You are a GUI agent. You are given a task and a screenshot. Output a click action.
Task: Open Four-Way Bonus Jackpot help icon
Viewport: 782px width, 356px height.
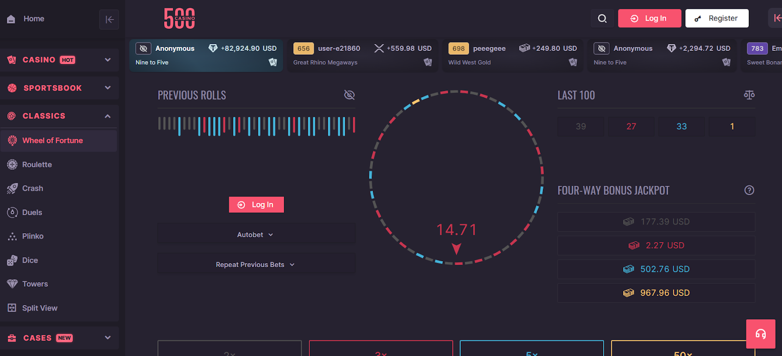[x=749, y=190]
